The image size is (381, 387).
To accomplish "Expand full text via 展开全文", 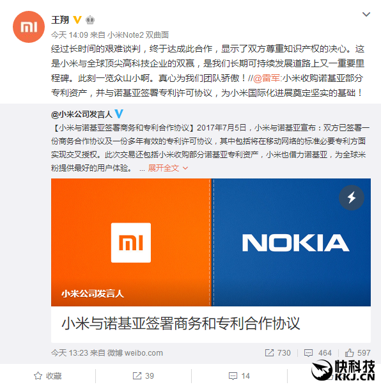I will pyautogui.click(x=167, y=168).
